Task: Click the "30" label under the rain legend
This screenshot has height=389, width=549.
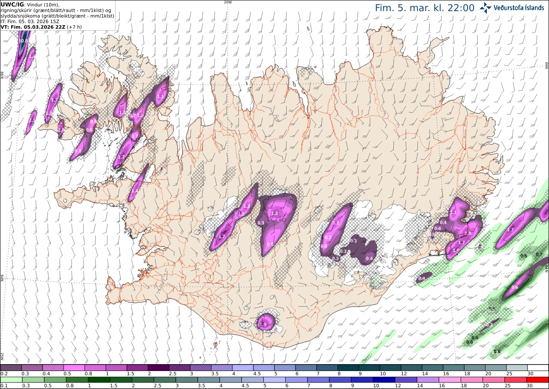Action: (530, 386)
